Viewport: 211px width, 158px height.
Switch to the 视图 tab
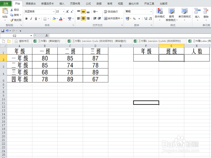[x=120, y=4]
